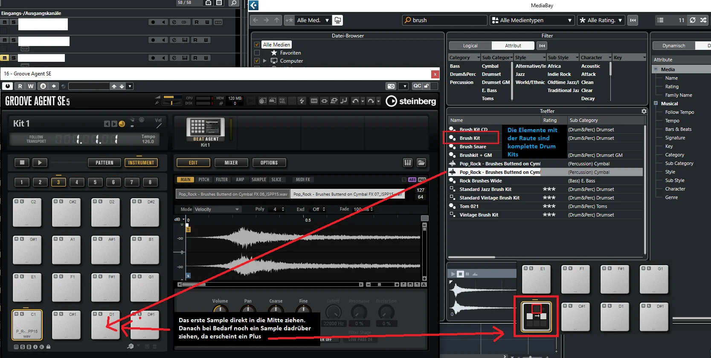711x358 pixels.
Task: Open the OPTIONS page
Action: (x=269, y=162)
